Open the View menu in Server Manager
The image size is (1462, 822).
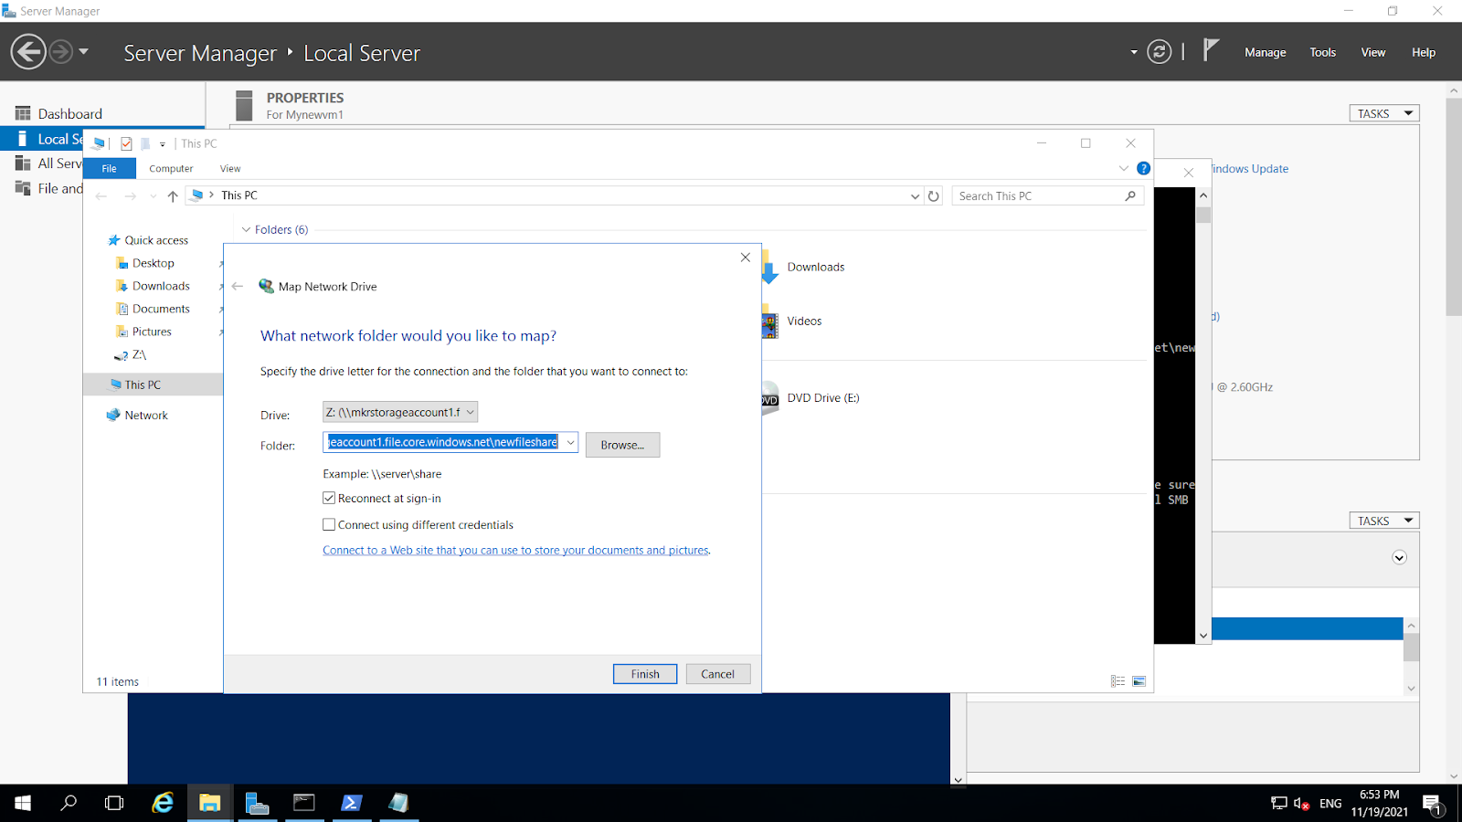pos(1372,53)
